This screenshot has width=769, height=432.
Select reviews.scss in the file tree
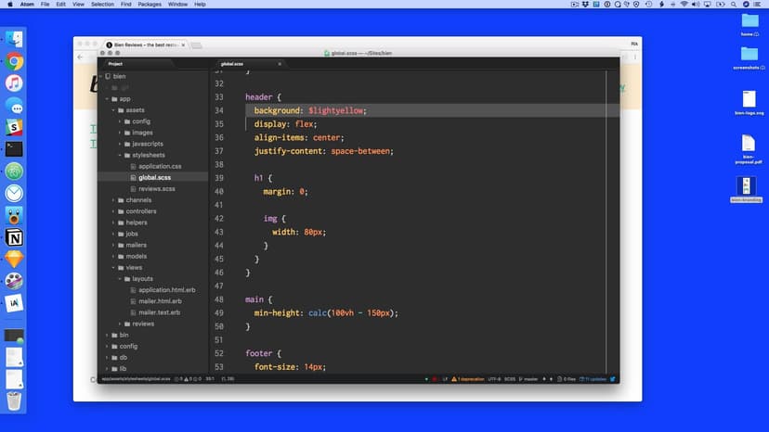coord(156,189)
